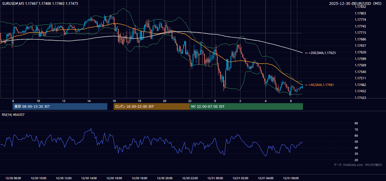The height and width of the screenshot is (181, 386).
Task: Click the 40 SMA 1.17481 line label
Action: click(x=320, y=85)
